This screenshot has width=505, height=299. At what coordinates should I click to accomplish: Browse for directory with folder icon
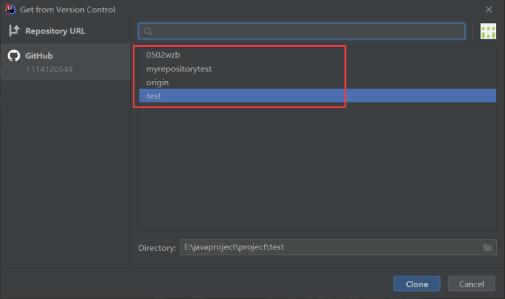487,247
